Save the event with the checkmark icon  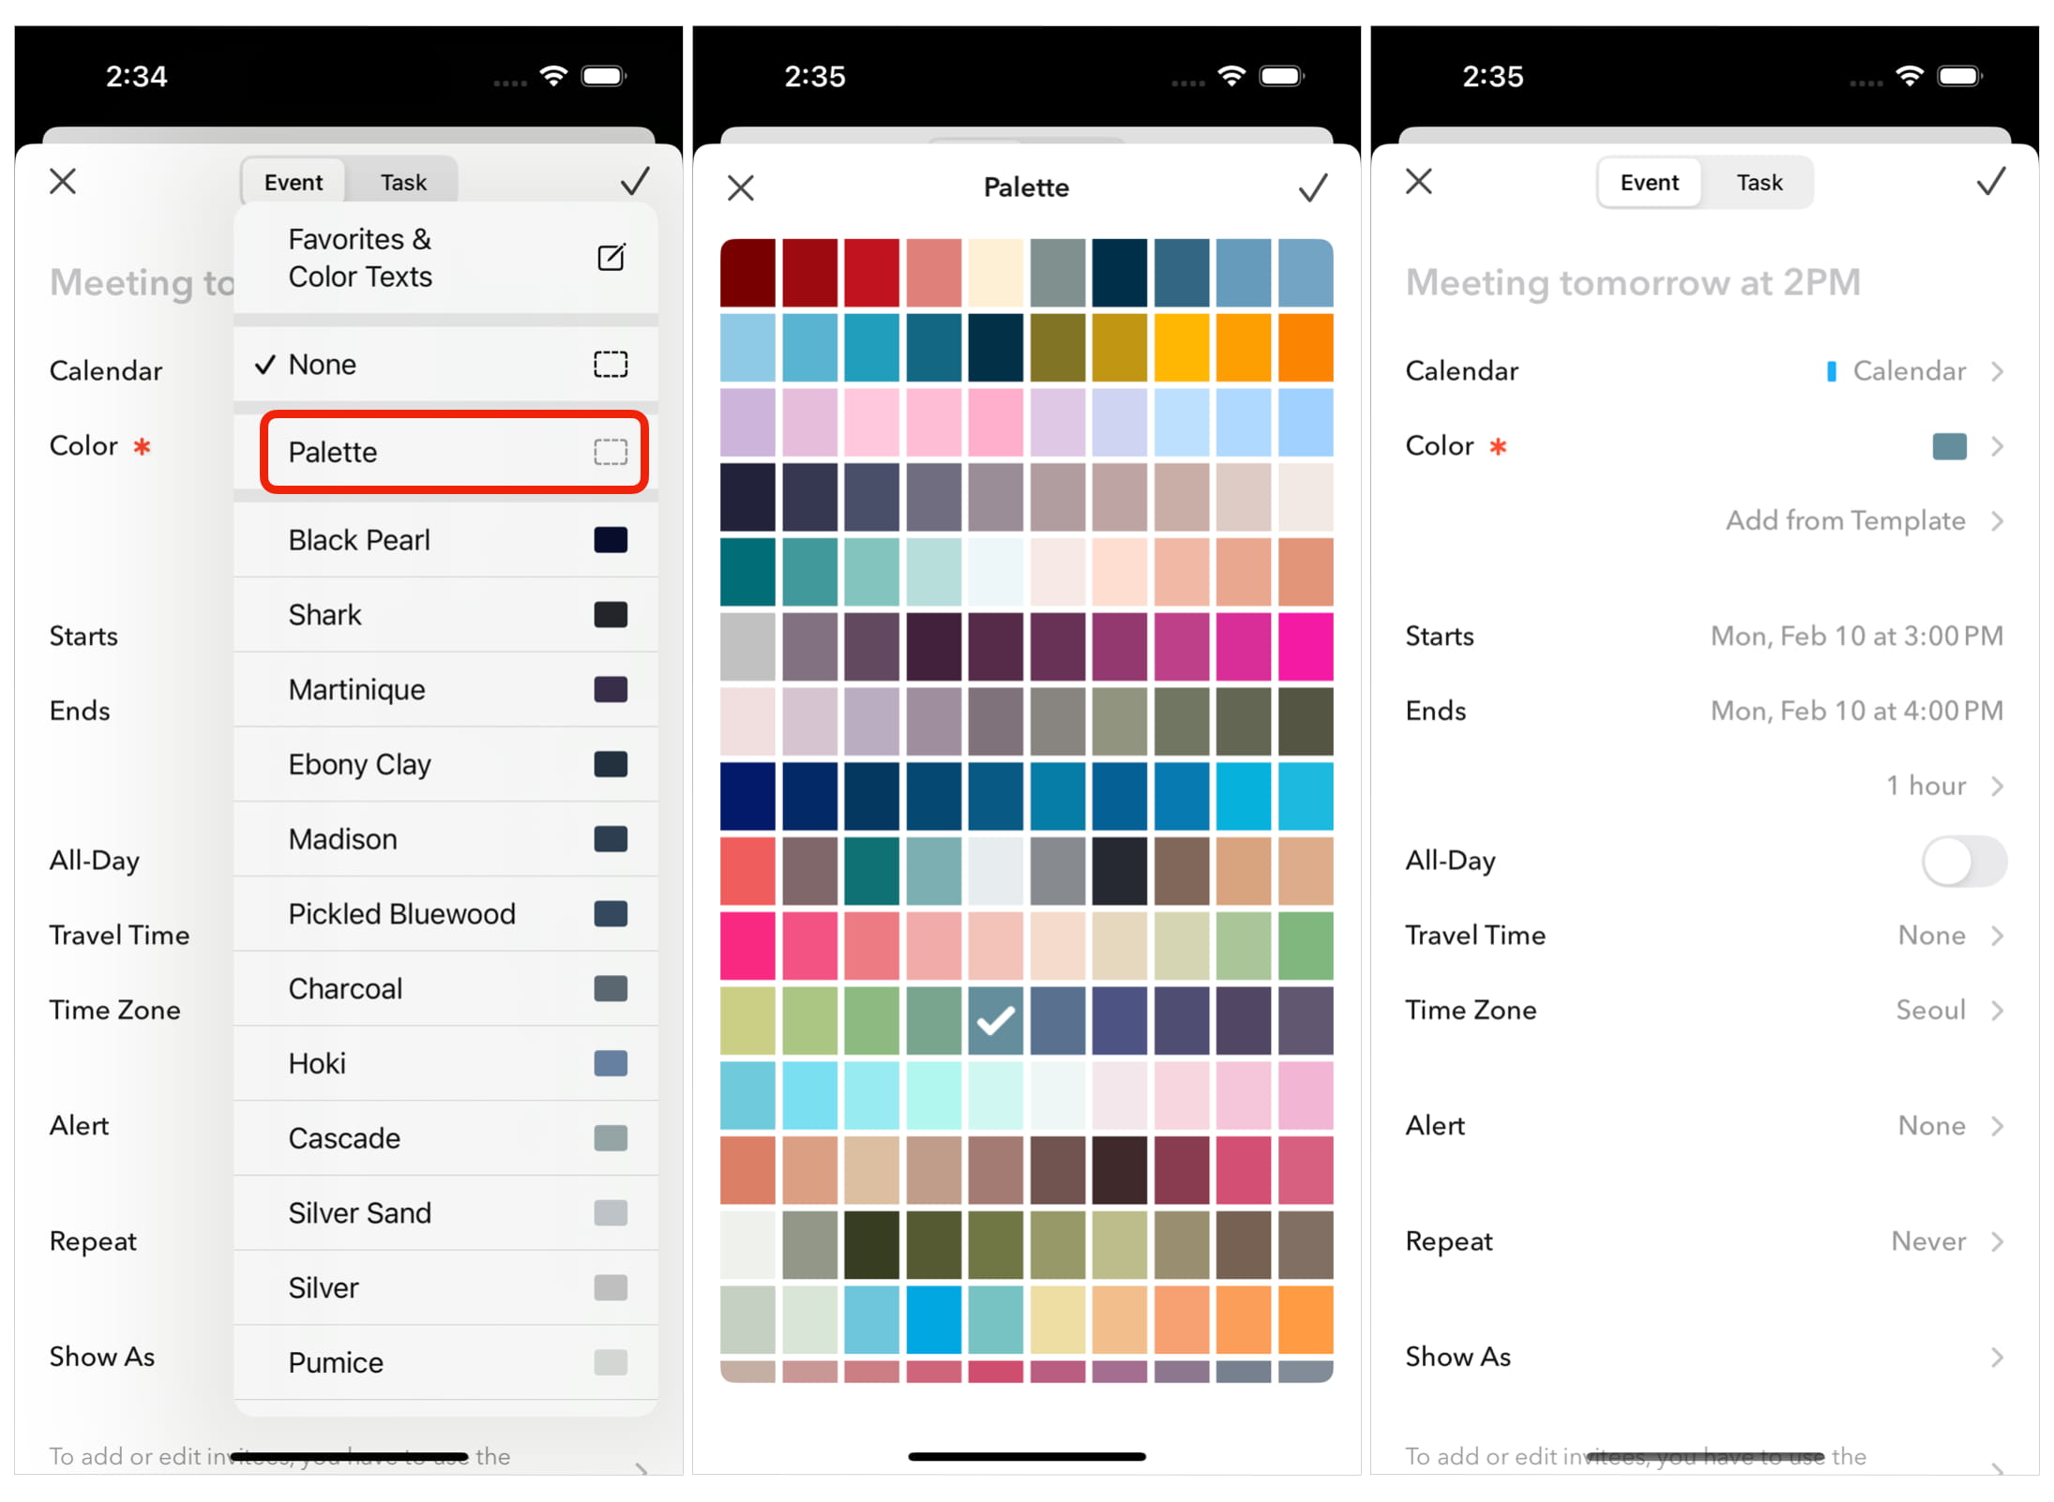[1990, 182]
